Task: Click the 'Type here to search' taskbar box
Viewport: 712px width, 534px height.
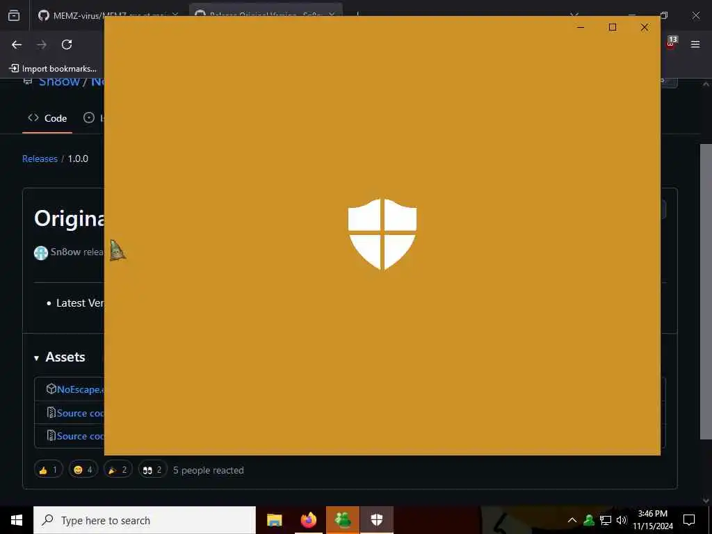Action: click(x=145, y=520)
